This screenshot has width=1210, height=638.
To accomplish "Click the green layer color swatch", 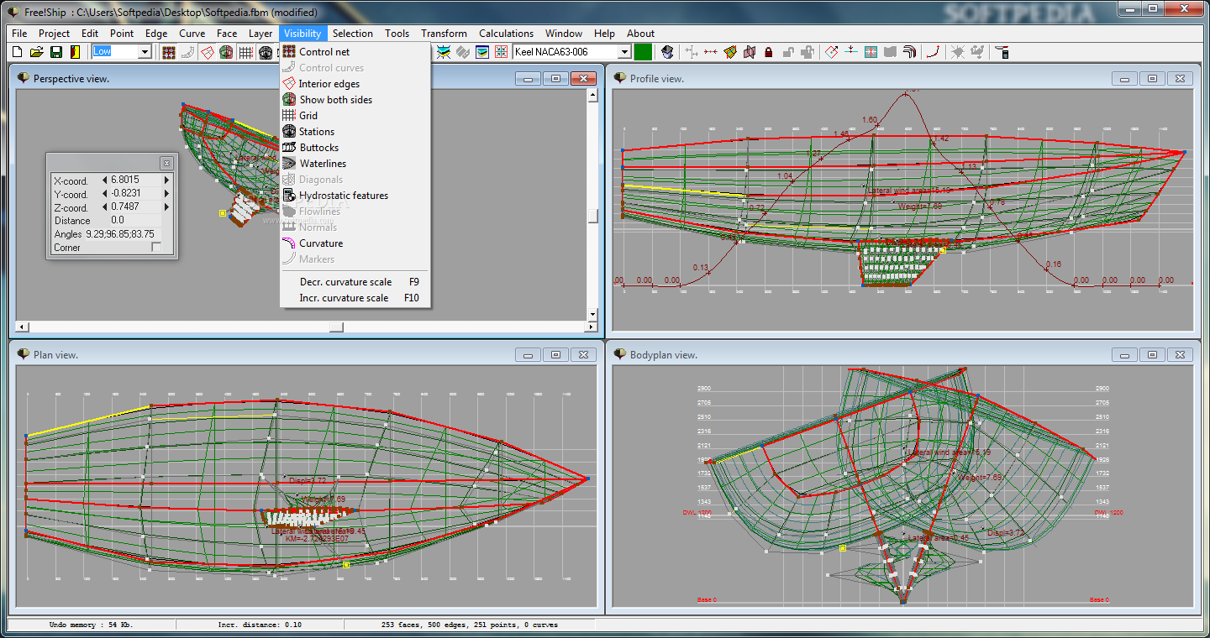I will pos(643,52).
